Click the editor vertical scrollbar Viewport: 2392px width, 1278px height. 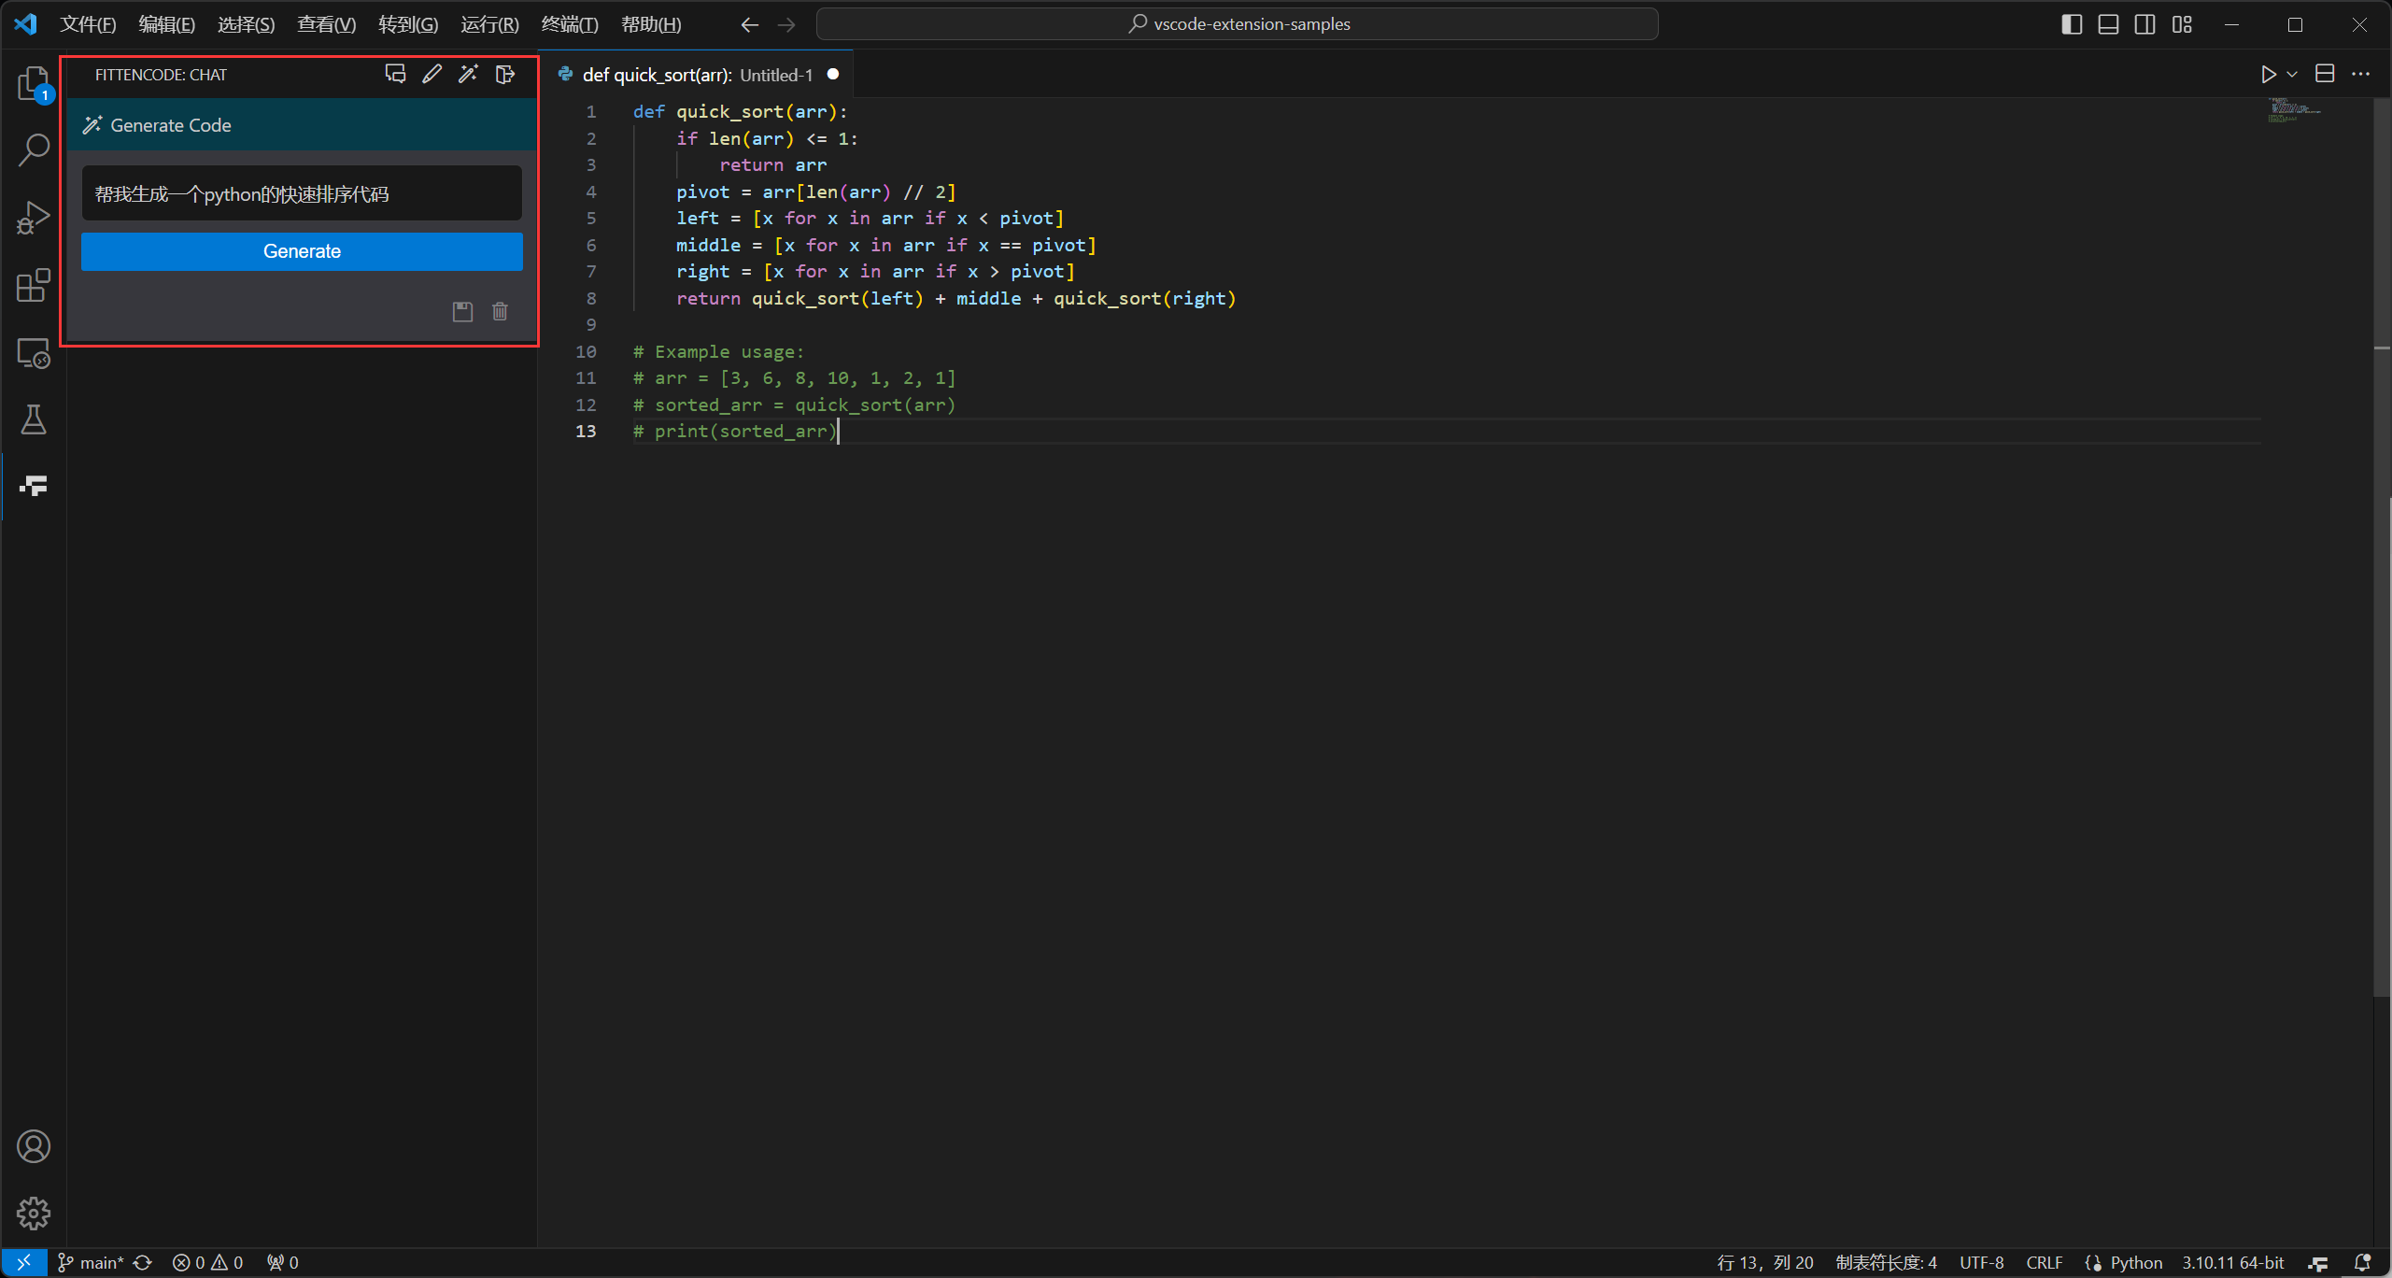point(2382,547)
